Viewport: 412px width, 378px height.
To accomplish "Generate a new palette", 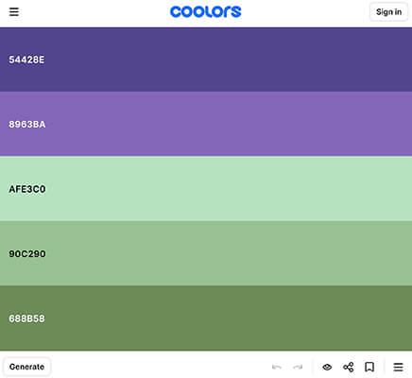I will click(27, 367).
